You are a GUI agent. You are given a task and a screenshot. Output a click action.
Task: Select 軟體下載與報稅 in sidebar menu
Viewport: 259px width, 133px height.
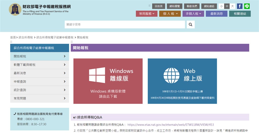(x=40, y=65)
